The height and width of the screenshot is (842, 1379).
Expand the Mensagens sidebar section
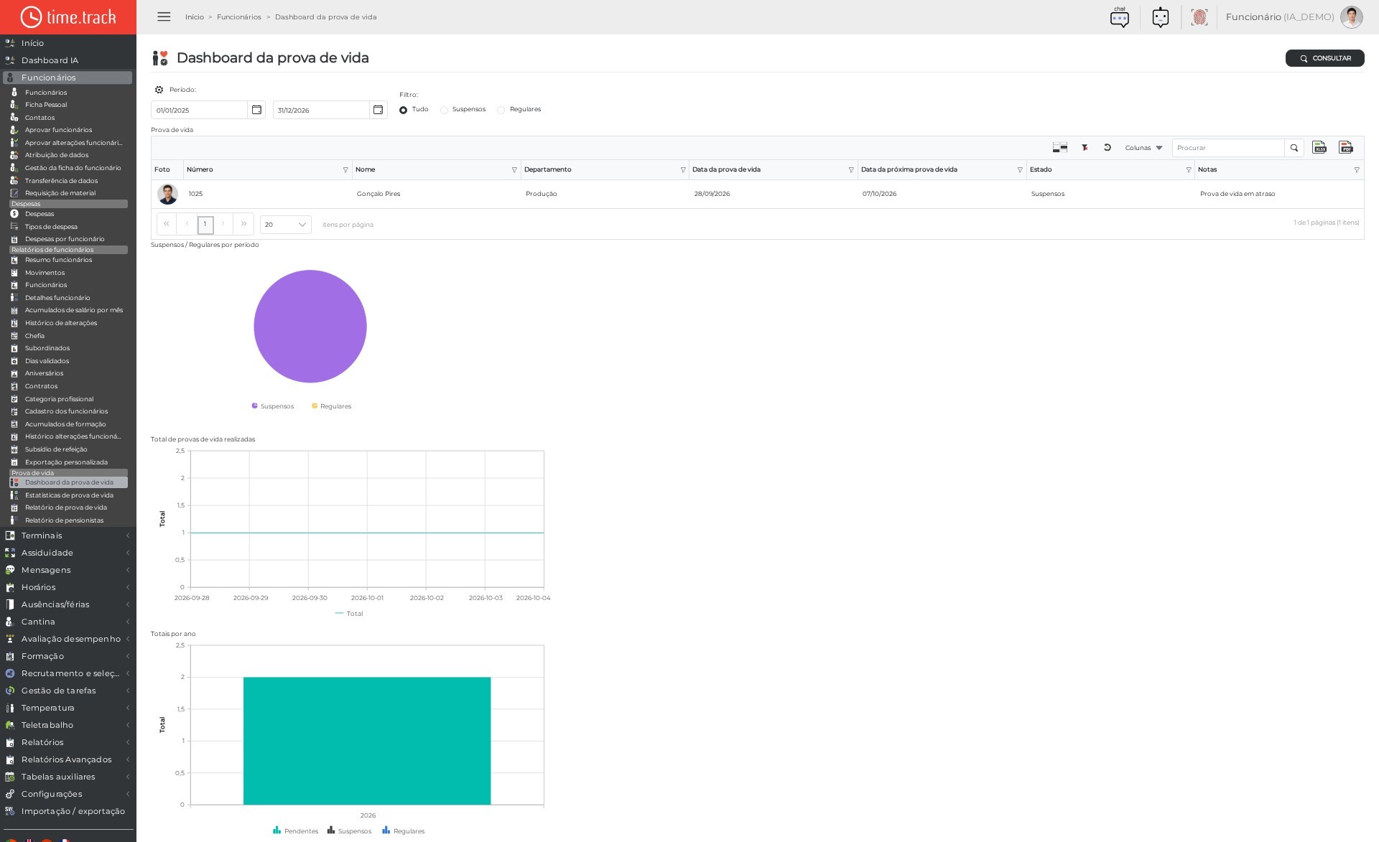click(68, 570)
